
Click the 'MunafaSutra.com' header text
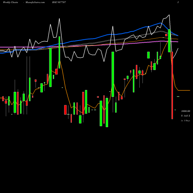pos(35,2)
